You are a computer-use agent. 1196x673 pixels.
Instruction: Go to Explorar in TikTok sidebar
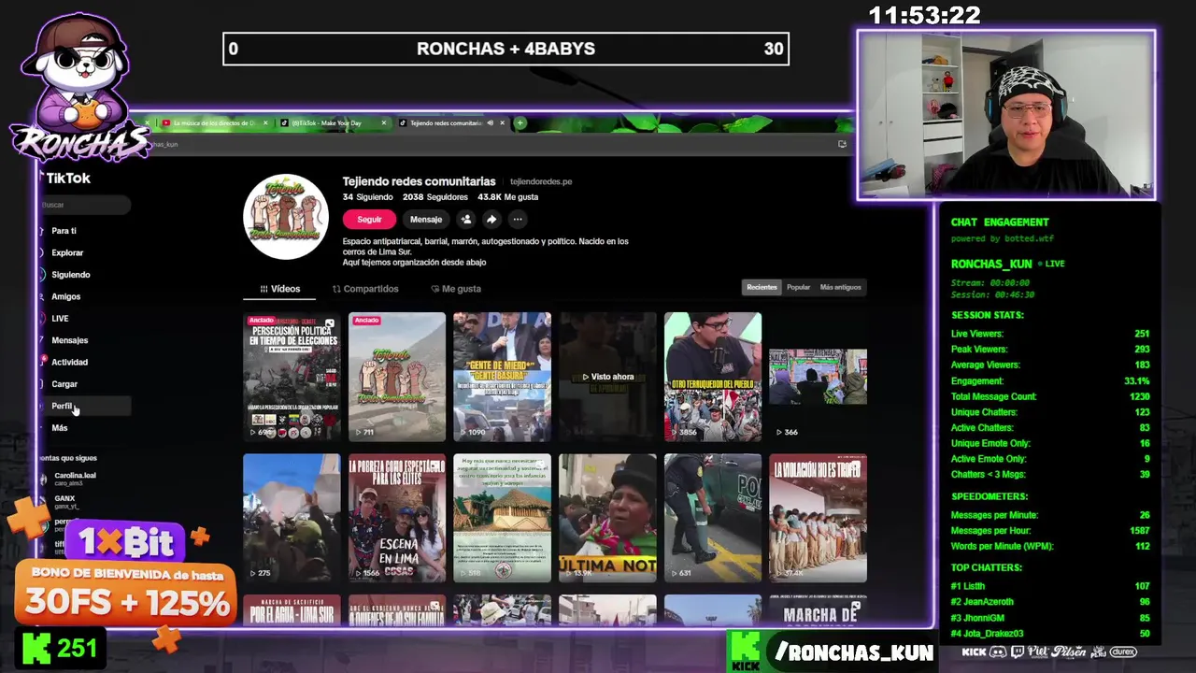[66, 252]
